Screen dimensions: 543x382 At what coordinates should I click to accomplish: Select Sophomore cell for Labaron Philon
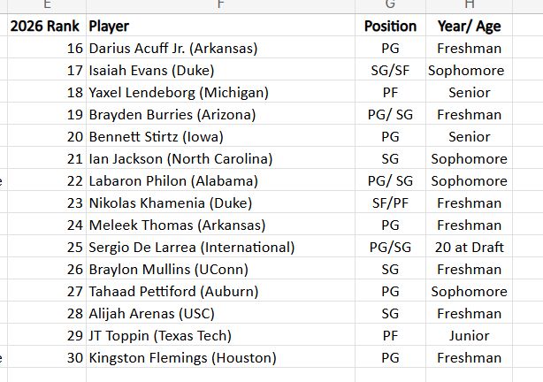pos(469,180)
